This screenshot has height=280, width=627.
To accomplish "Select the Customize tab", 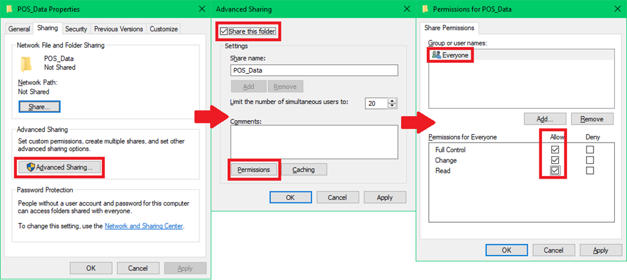I will tap(163, 29).
